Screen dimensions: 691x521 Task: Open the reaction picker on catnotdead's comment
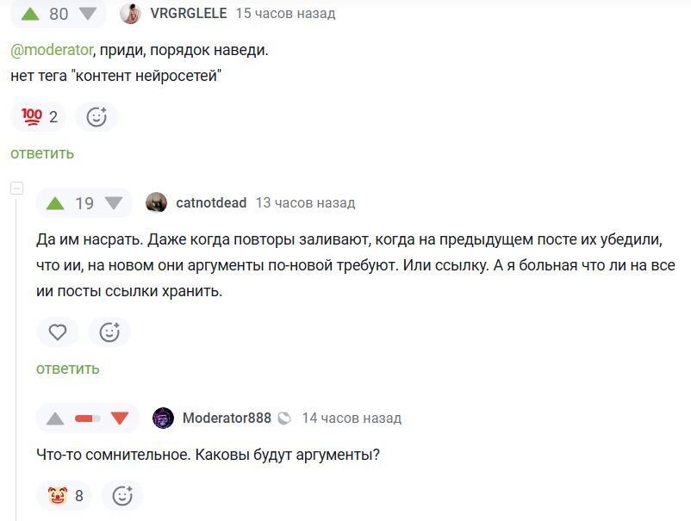point(109,332)
